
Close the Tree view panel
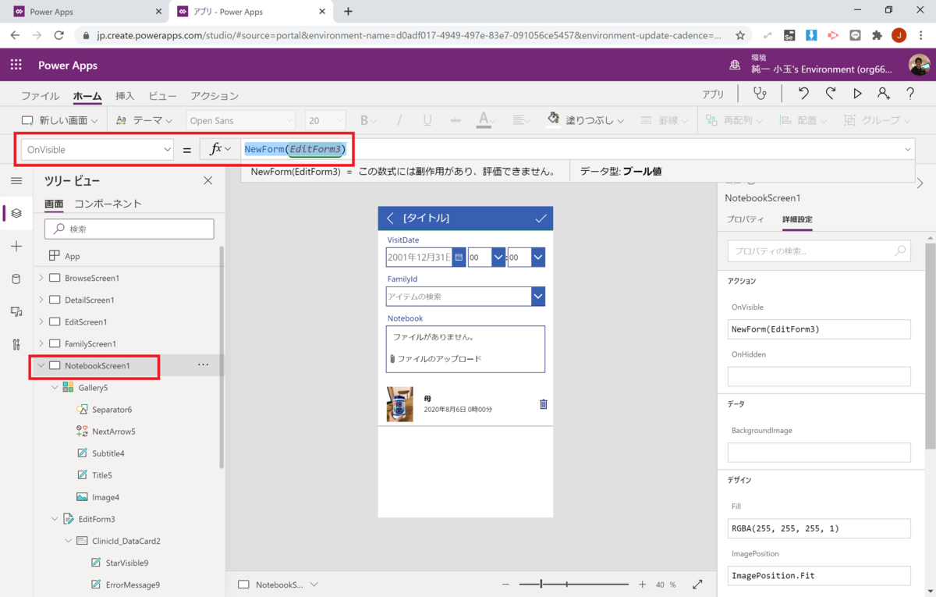point(207,180)
